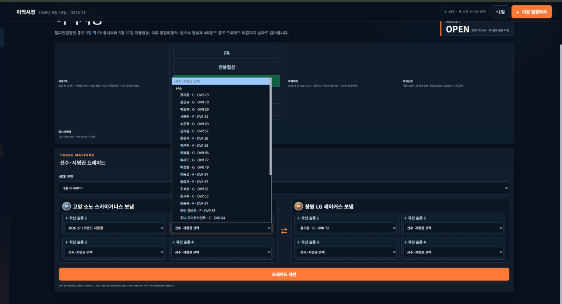Pick 조재우 · C · OVR 55 option
Screen dimensions: 562x304
tap(220, 196)
